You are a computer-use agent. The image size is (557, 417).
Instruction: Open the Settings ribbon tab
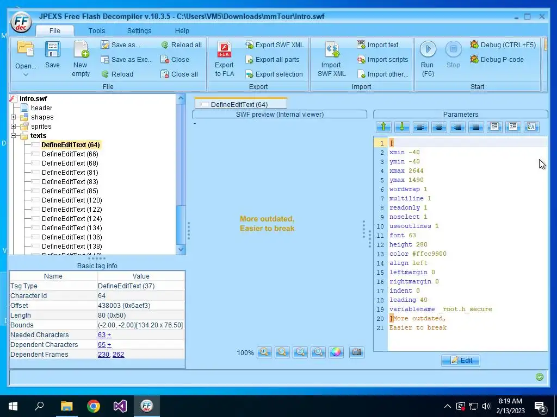pos(139,31)
